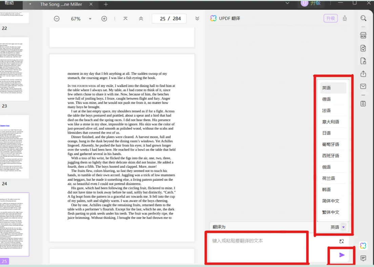Run OCR text recognition tool
The height and width of the screenshot is (267, 374).
(x=363, y=36)
